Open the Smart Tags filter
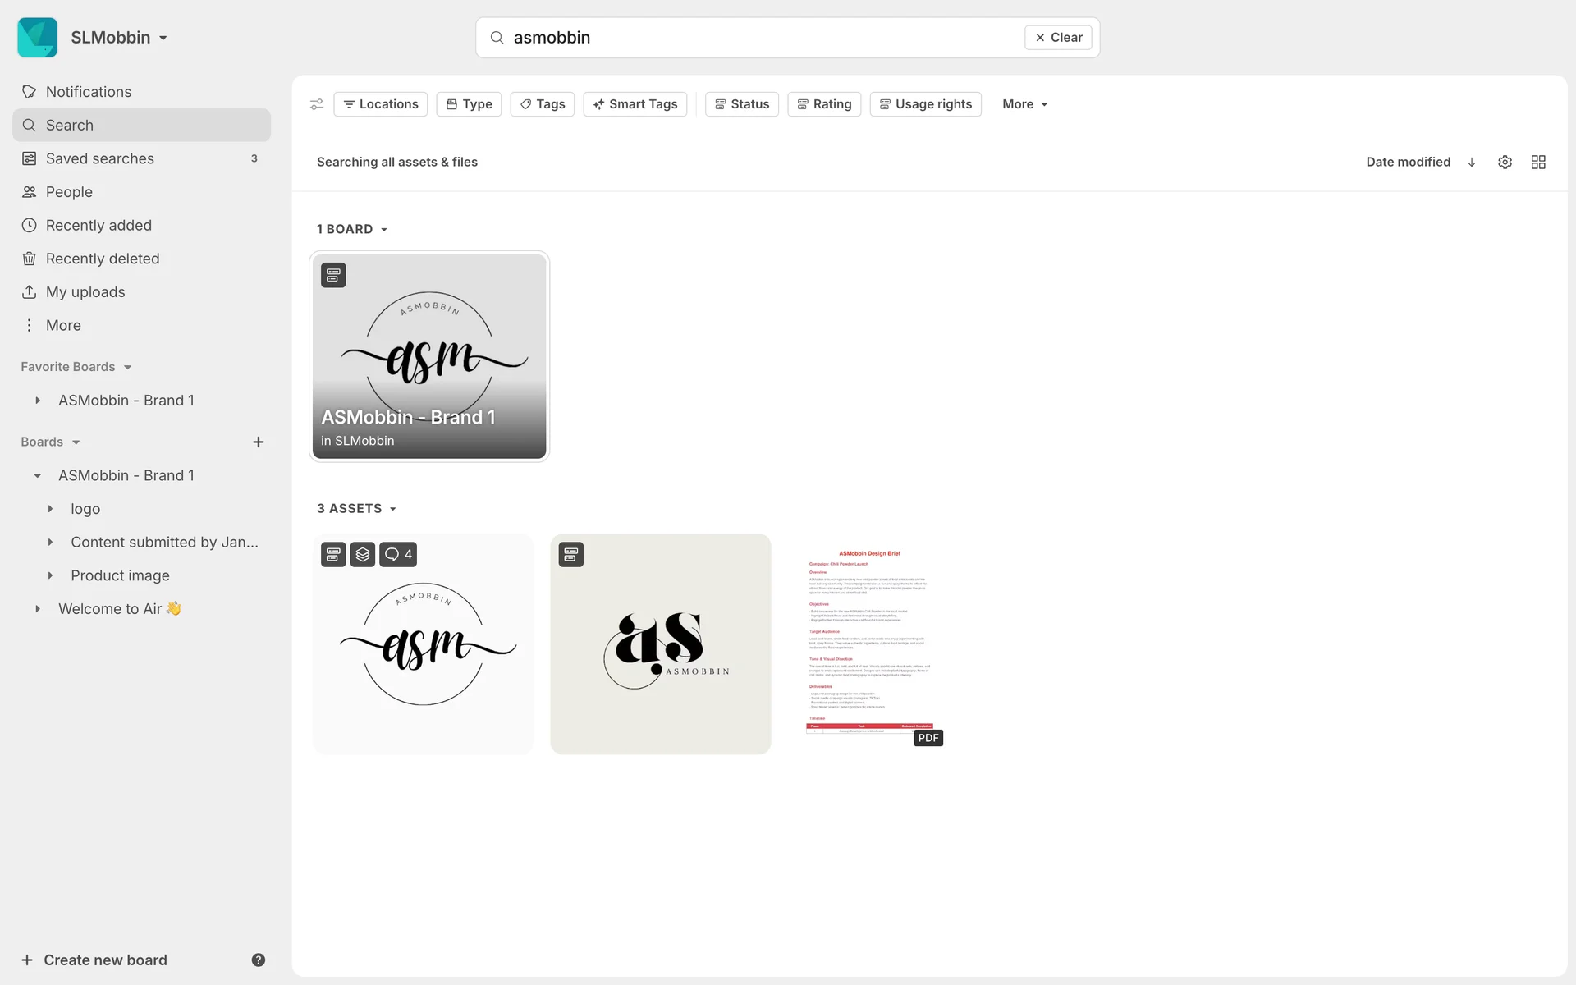The width and height of the screenshot is (1576, 985). pyautogui.click(x=635, y=104)
